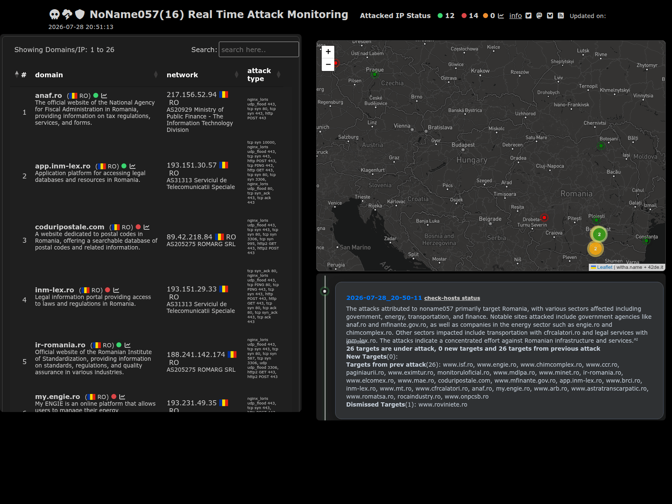Click the green status dot for ir-romania.ro
672x504 pixels.
pyautogui.click(x=119, y=345)
